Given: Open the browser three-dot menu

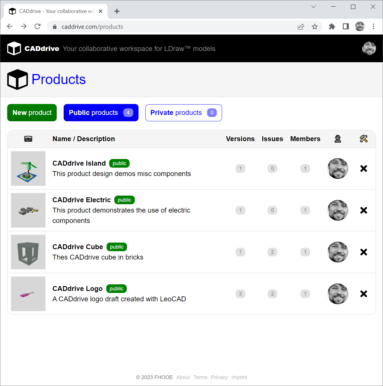Looking at the screenshot, I should click(x=373, y=27).
